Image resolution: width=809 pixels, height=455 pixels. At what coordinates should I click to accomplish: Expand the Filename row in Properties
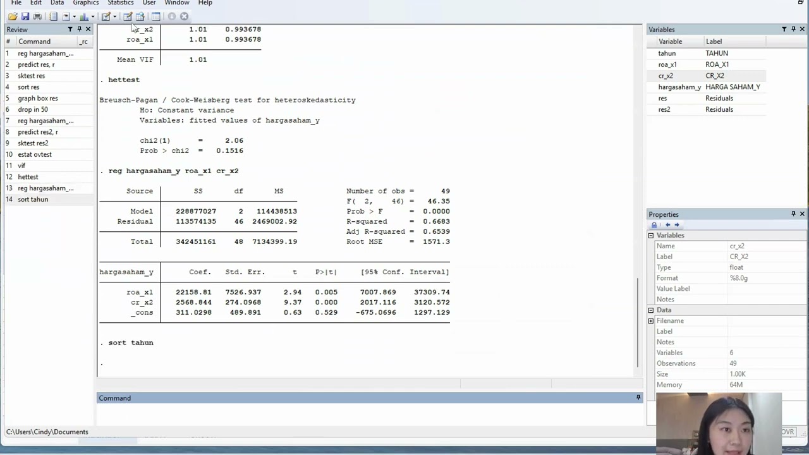[650, 320]
